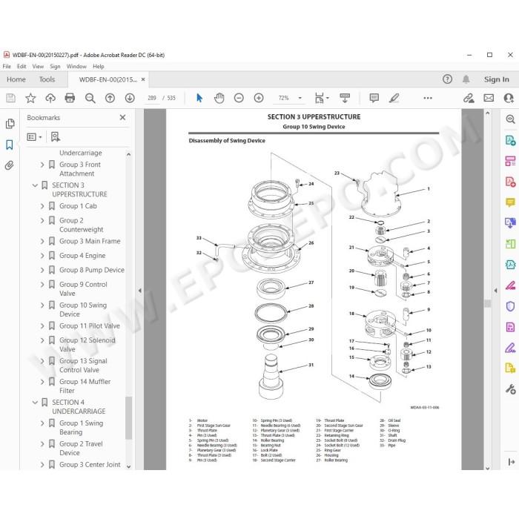Image resolution: width=519 pixels, height=519 pixels.
Task: Toggle the Bookmarks panel button
Action: tap(10, 145)
